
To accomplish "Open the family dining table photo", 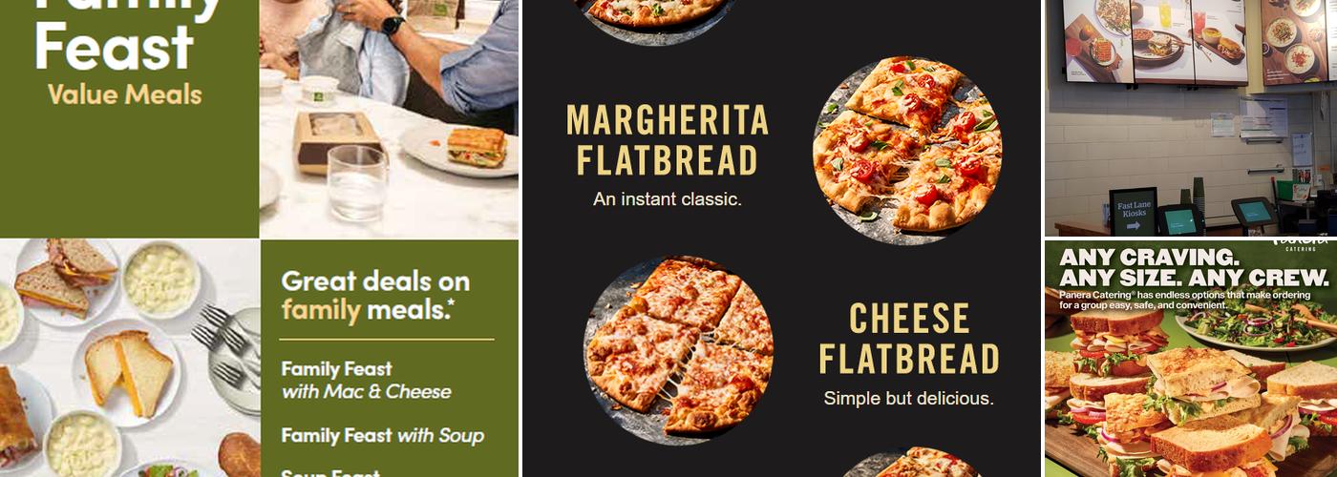I will (x=389, y=118).
